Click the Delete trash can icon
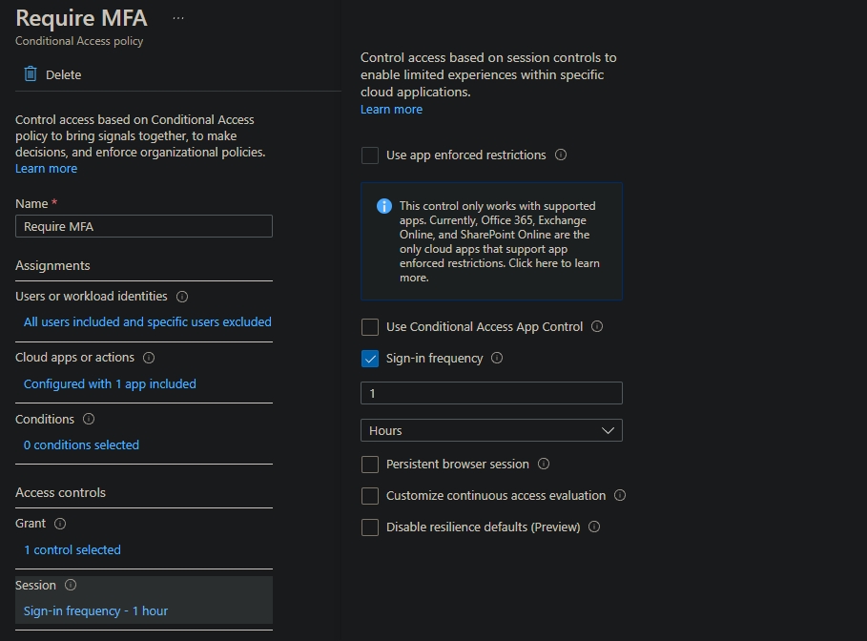867x641 pixels. coord(31,74)
